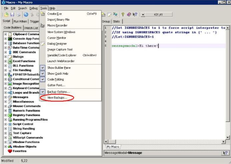Choose Macro Recorder menu entry

tap(57, 25)
